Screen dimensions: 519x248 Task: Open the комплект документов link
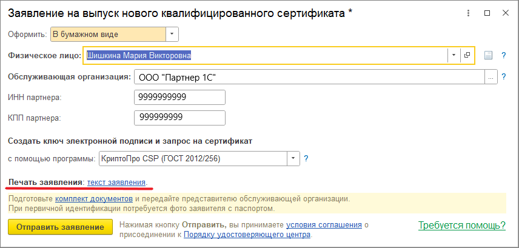click(x=93, y=198)
